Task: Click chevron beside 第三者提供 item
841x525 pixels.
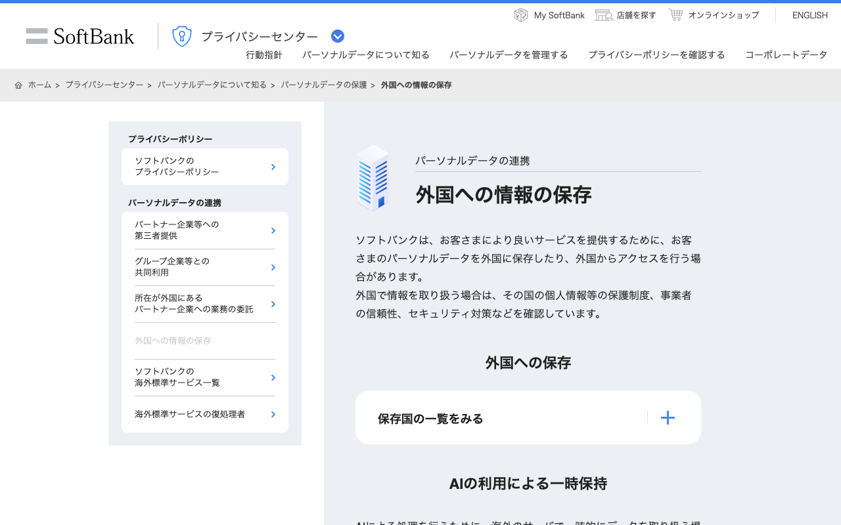Action: (273, 230)
